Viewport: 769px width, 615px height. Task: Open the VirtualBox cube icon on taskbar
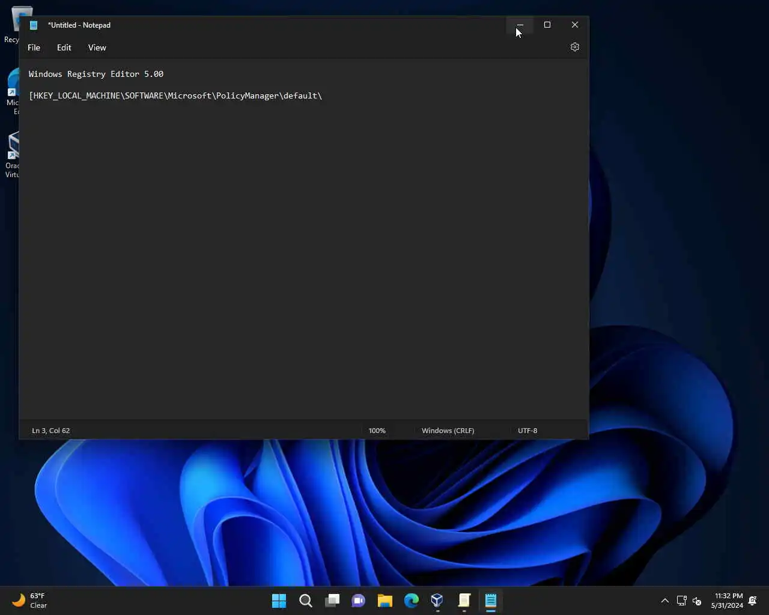[x=437, y=601]
